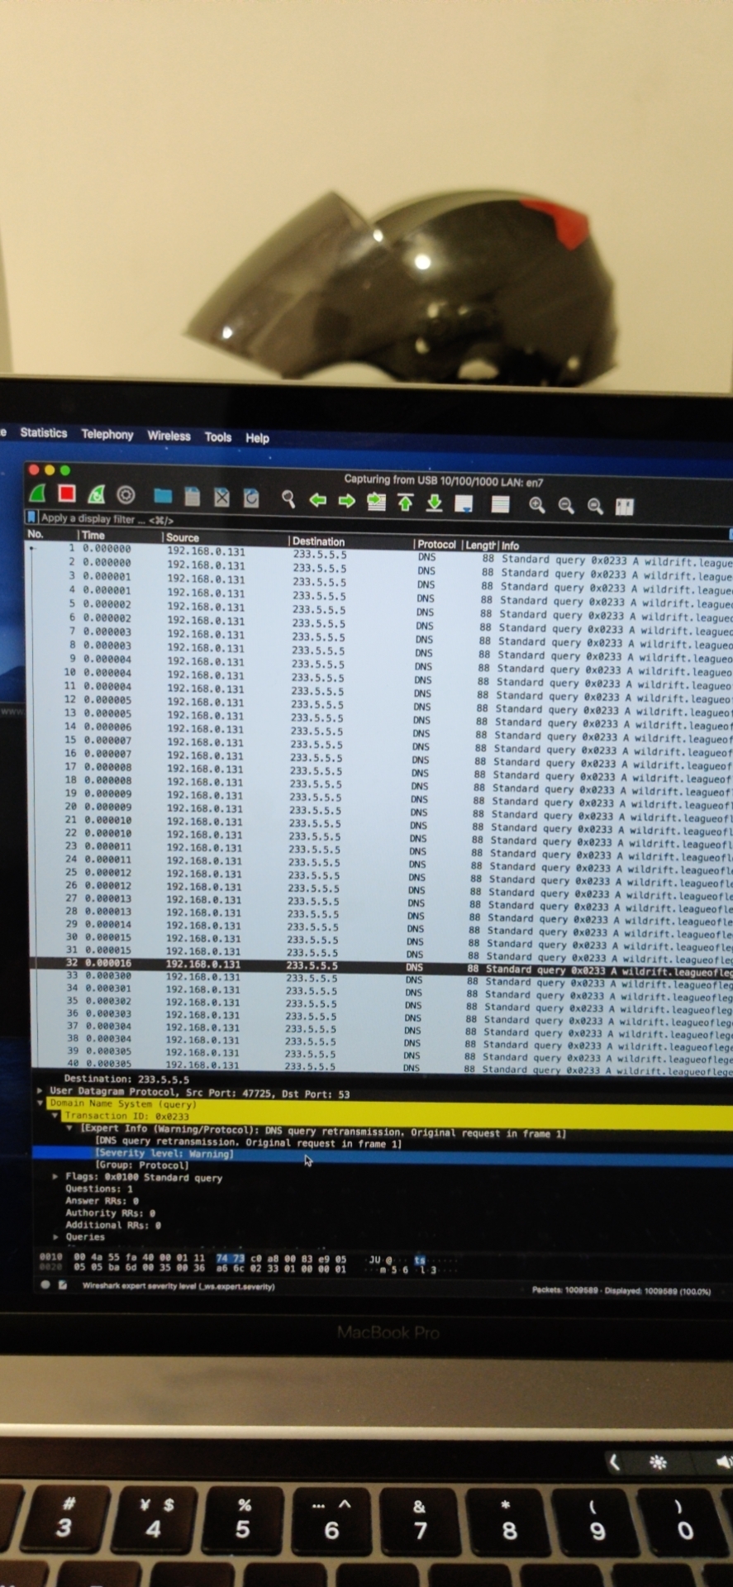733x1587 pixels.
Task: Reload the capture file
Action: [251, 498]
